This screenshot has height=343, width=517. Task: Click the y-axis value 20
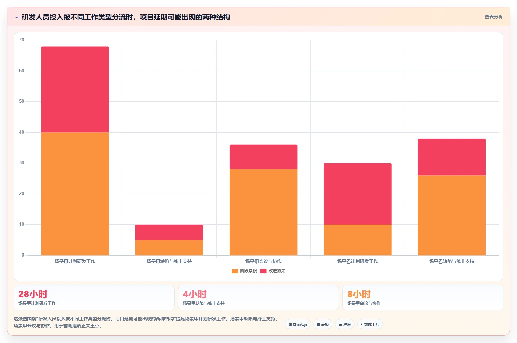pos(22,194)
